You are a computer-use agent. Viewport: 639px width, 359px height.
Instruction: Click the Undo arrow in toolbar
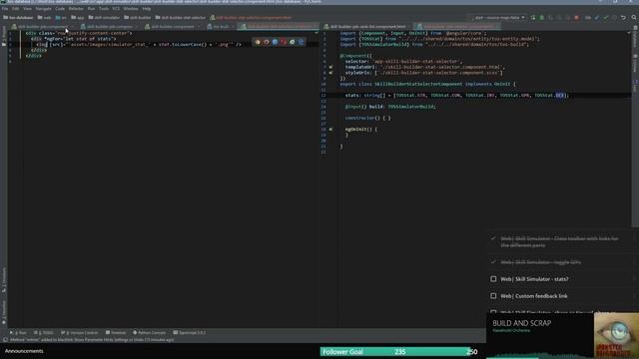click(x=623, y=18)
